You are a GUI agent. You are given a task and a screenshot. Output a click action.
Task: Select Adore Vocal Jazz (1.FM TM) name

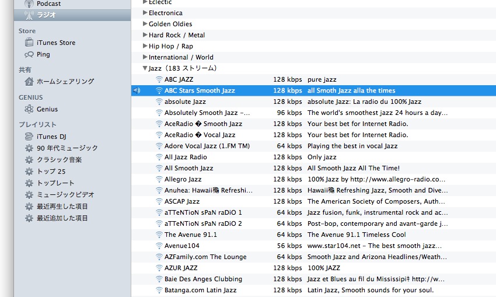click(x=207, y=146)
